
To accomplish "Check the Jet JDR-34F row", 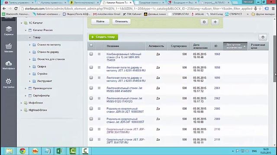I will [91, 119].
